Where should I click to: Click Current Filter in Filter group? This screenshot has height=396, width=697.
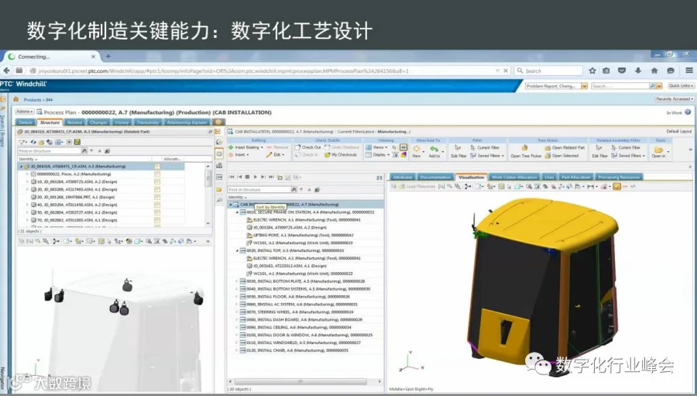pos(485,148)
